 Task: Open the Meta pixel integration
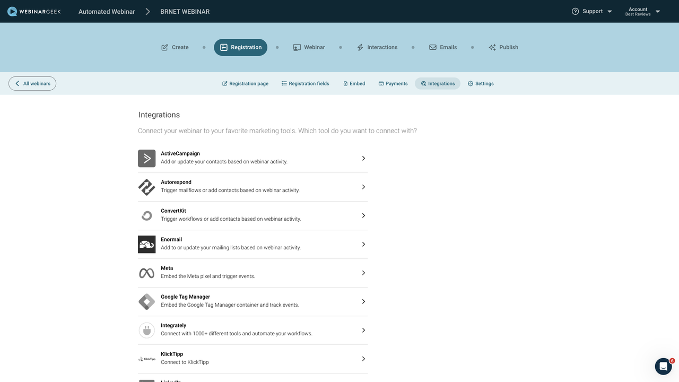pyautogui.click(x=252, y=272)
